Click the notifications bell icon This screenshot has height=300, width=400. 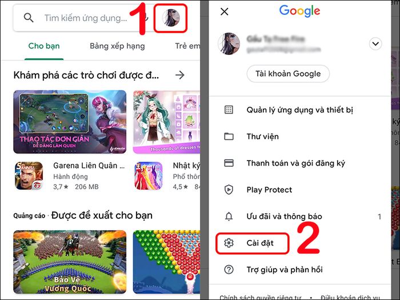click(229, 217)
